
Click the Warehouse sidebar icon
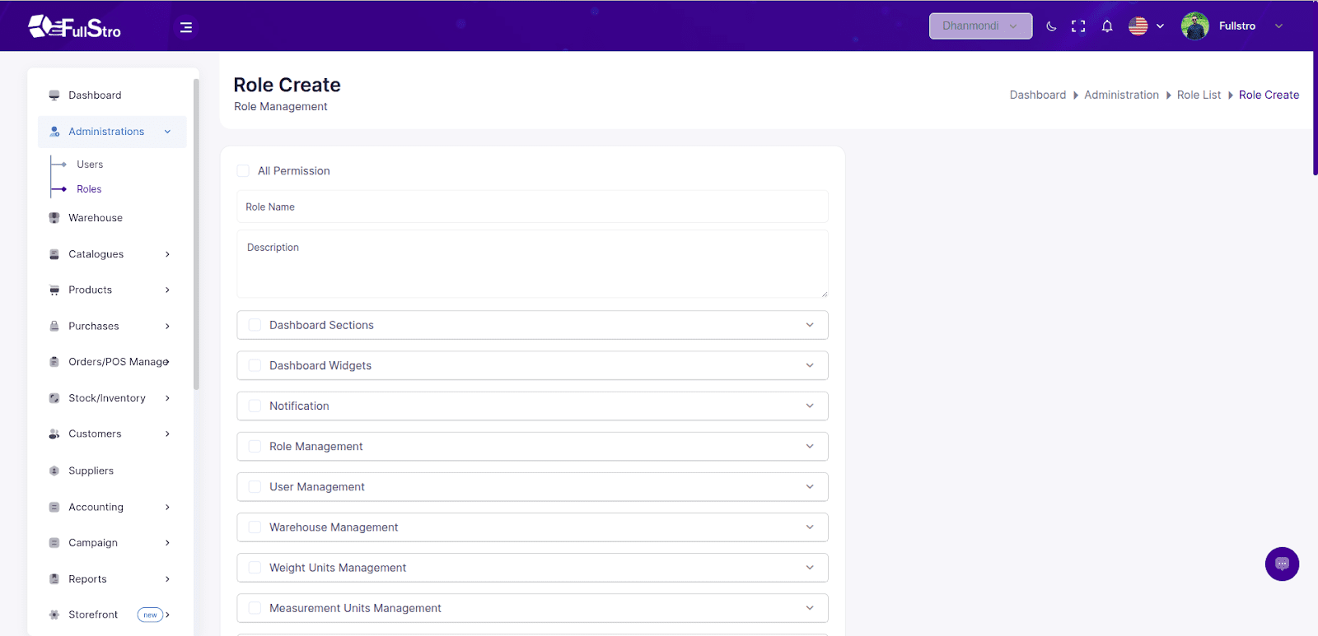(x=54, y=218)
